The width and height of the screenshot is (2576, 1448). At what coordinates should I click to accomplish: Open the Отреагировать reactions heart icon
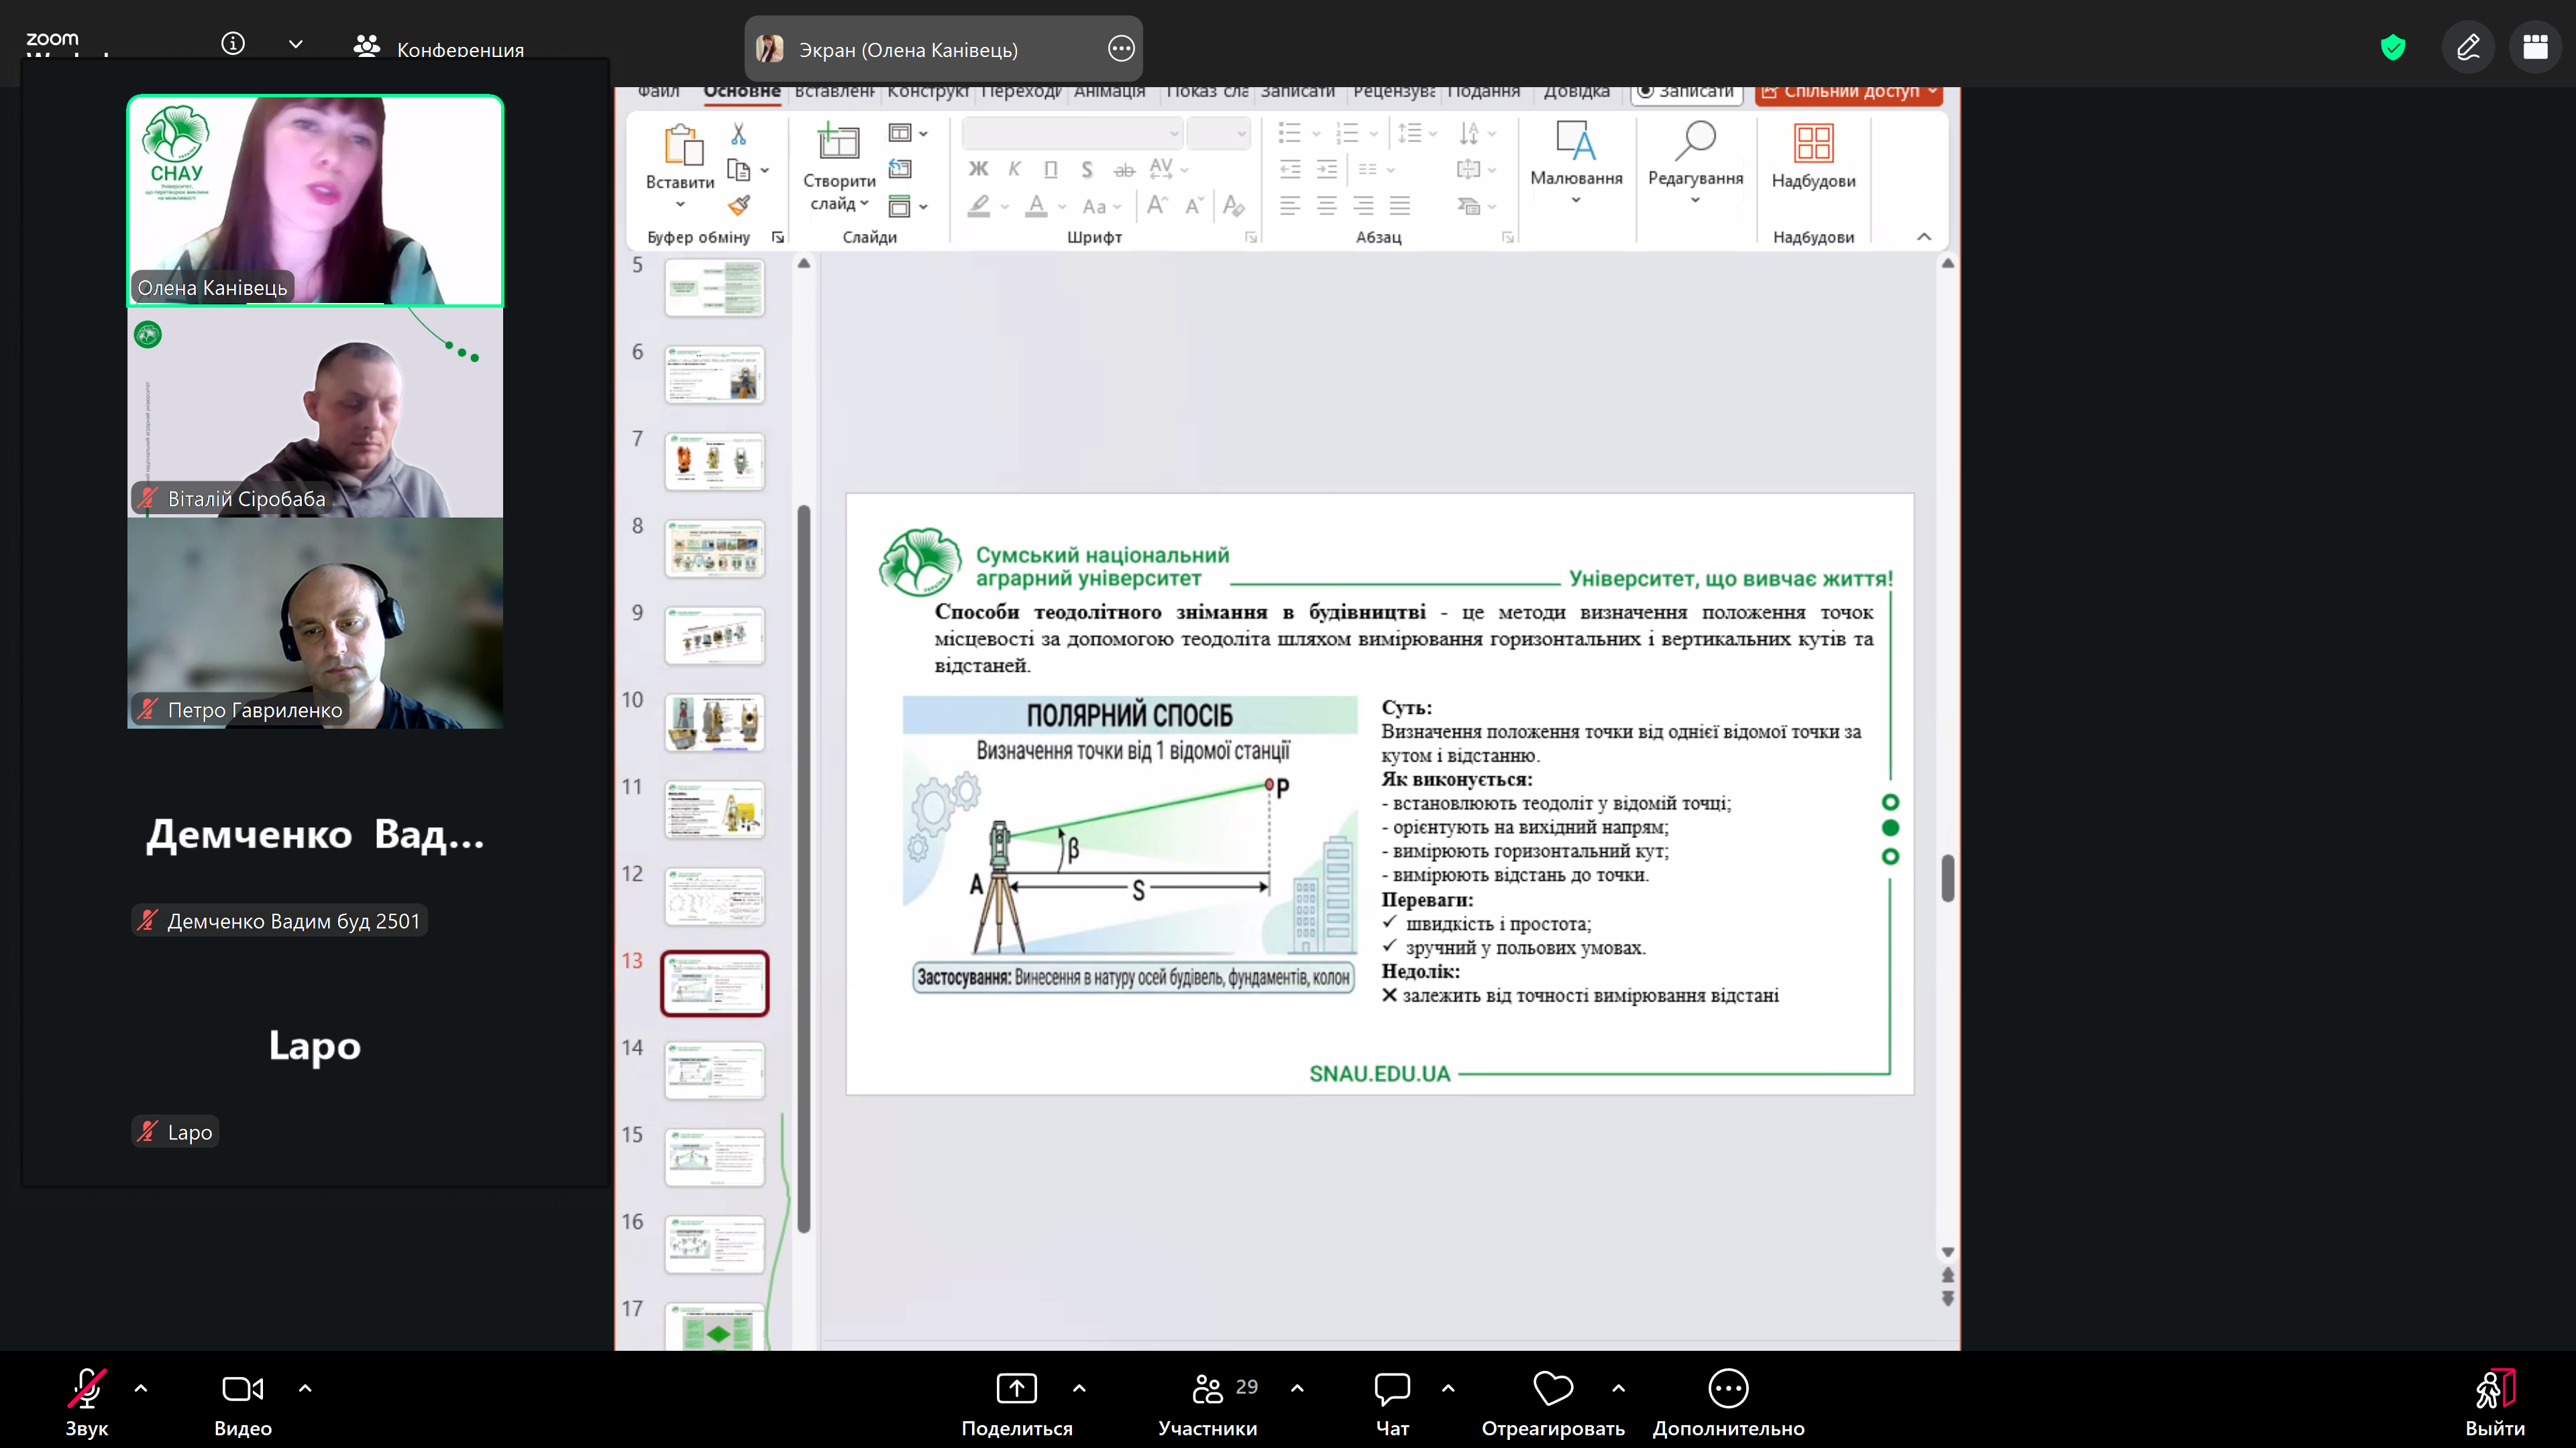point(1553,1388)
